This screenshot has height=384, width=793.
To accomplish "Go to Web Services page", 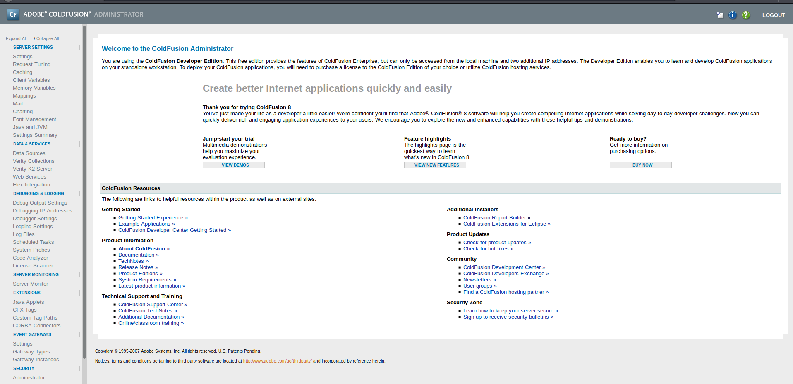I will click(29, 177).
